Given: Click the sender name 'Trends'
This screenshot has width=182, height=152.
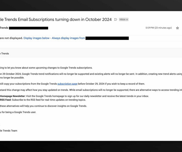Looking at the screenshot, I should pyautogui.click(x=4, y=28).
